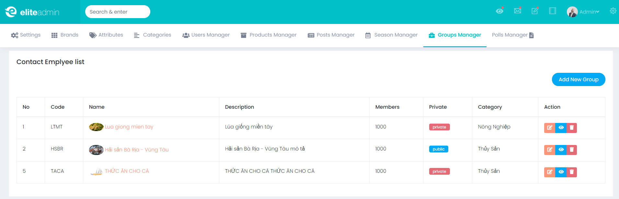Click the header panel layout icon
619x199 pixels.
pyautogui.click(x=552, y=11)
